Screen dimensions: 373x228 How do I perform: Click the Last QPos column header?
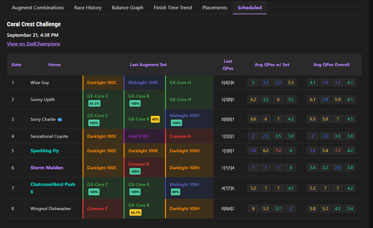coord(228,65)
